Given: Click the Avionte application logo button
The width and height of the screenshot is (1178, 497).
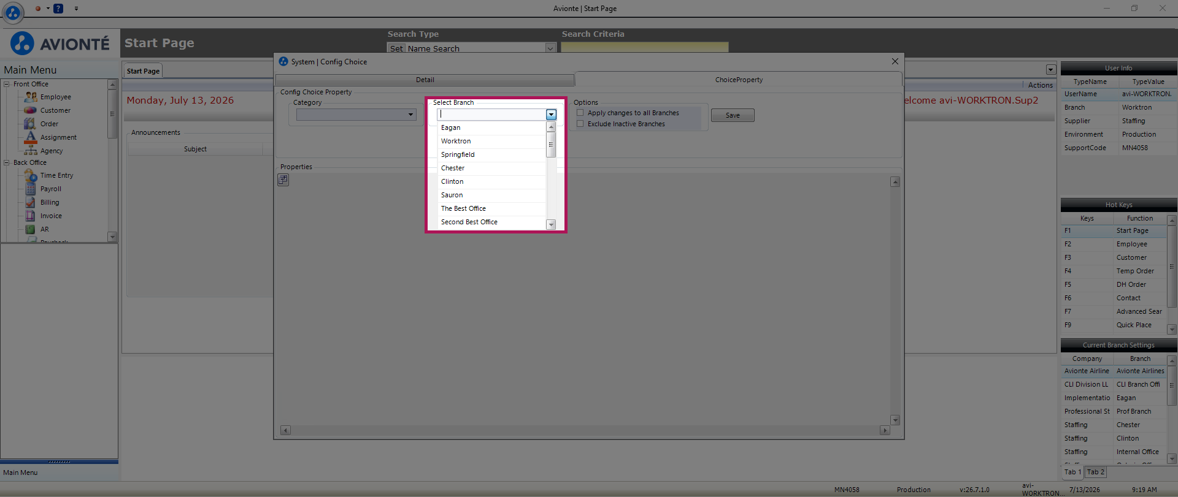Looking at the screenshot, I should tap(13, 12).
